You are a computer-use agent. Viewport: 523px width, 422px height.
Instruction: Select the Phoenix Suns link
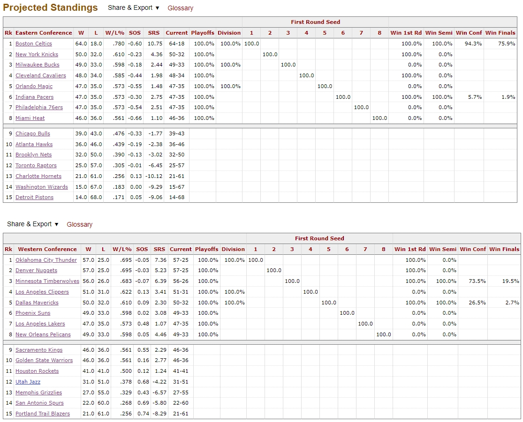[x=33, y=313]
